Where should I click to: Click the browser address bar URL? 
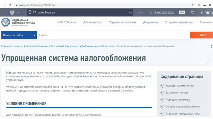pos(37,5)
